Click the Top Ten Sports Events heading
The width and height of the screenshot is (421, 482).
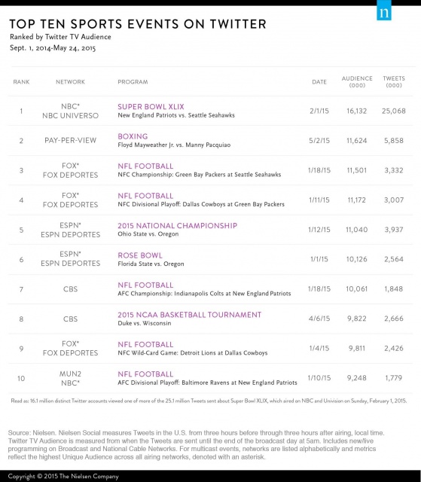[138, 24]
